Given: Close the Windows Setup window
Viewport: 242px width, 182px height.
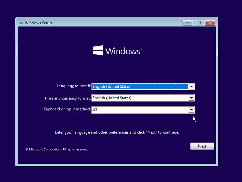Looking at the screenshot, I should [210, 23].
